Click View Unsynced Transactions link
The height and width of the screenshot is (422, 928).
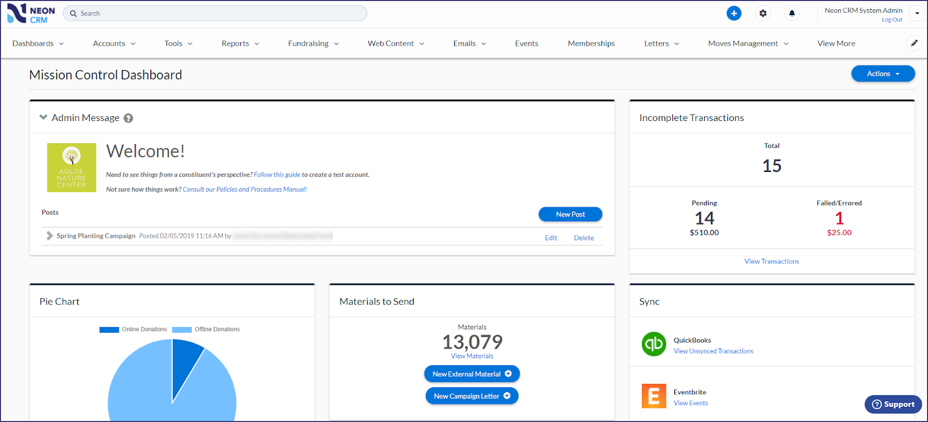(x=713, y=351)
